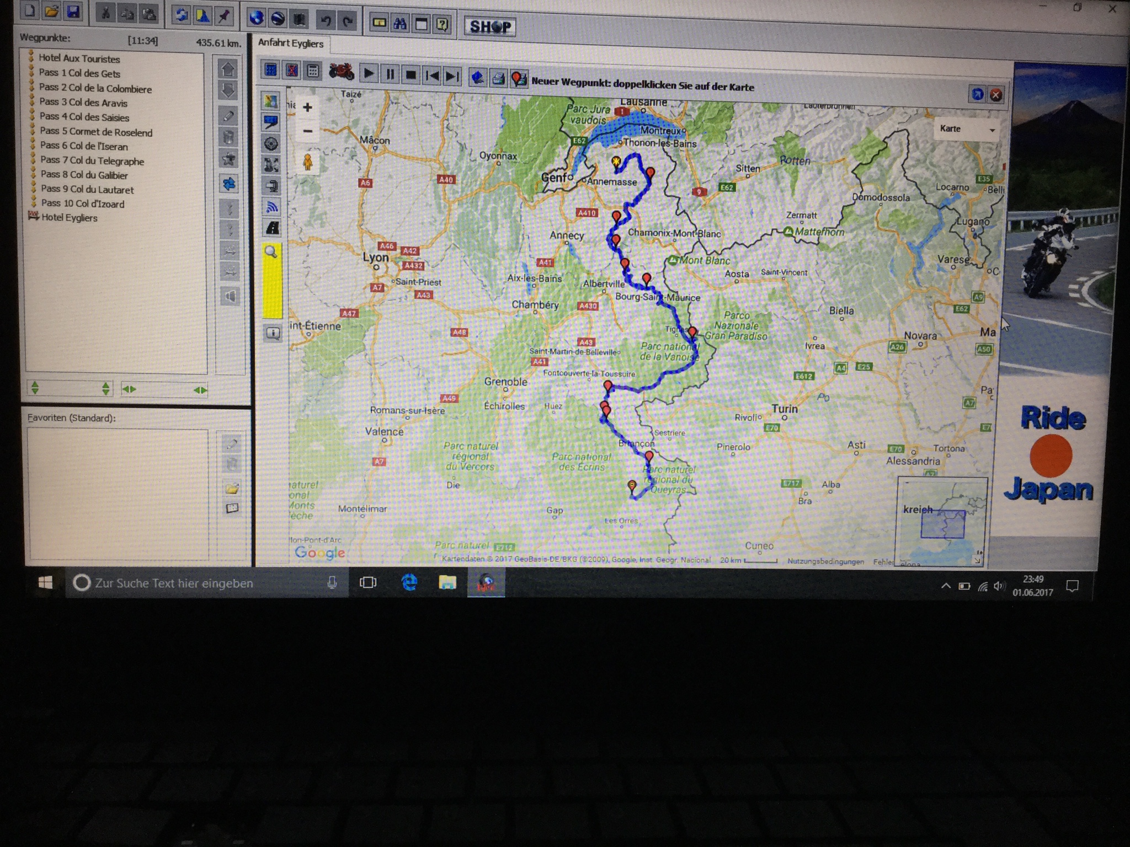Select the Anfahrt Eygliers tab
1130x847 pixels.
[x=291, y=44]
